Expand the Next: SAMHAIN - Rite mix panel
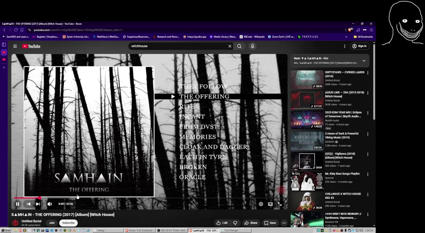The width and height of the screenshot is (425, 233). [364, 61]
